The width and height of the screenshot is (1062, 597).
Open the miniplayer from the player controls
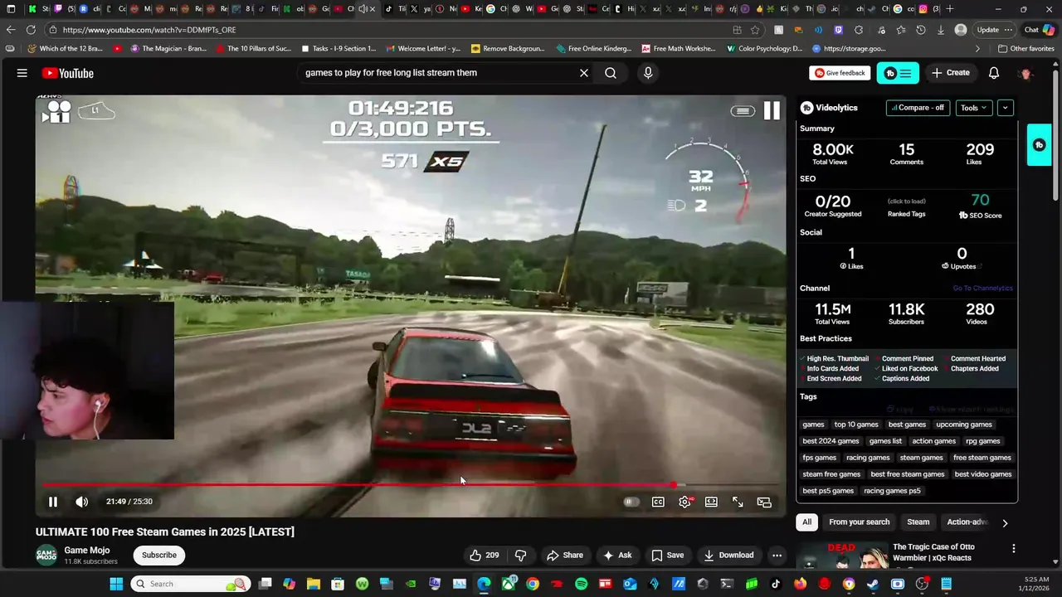(764, 502)
